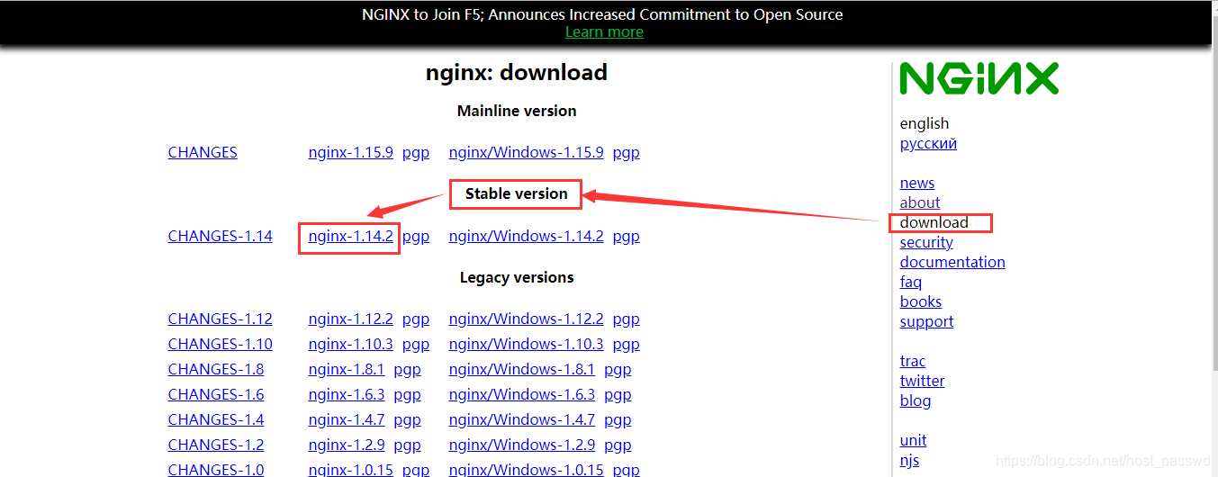This screenshot has height=477, width=1218.
Task: Open the unit project link
Action: pos(913,440)
